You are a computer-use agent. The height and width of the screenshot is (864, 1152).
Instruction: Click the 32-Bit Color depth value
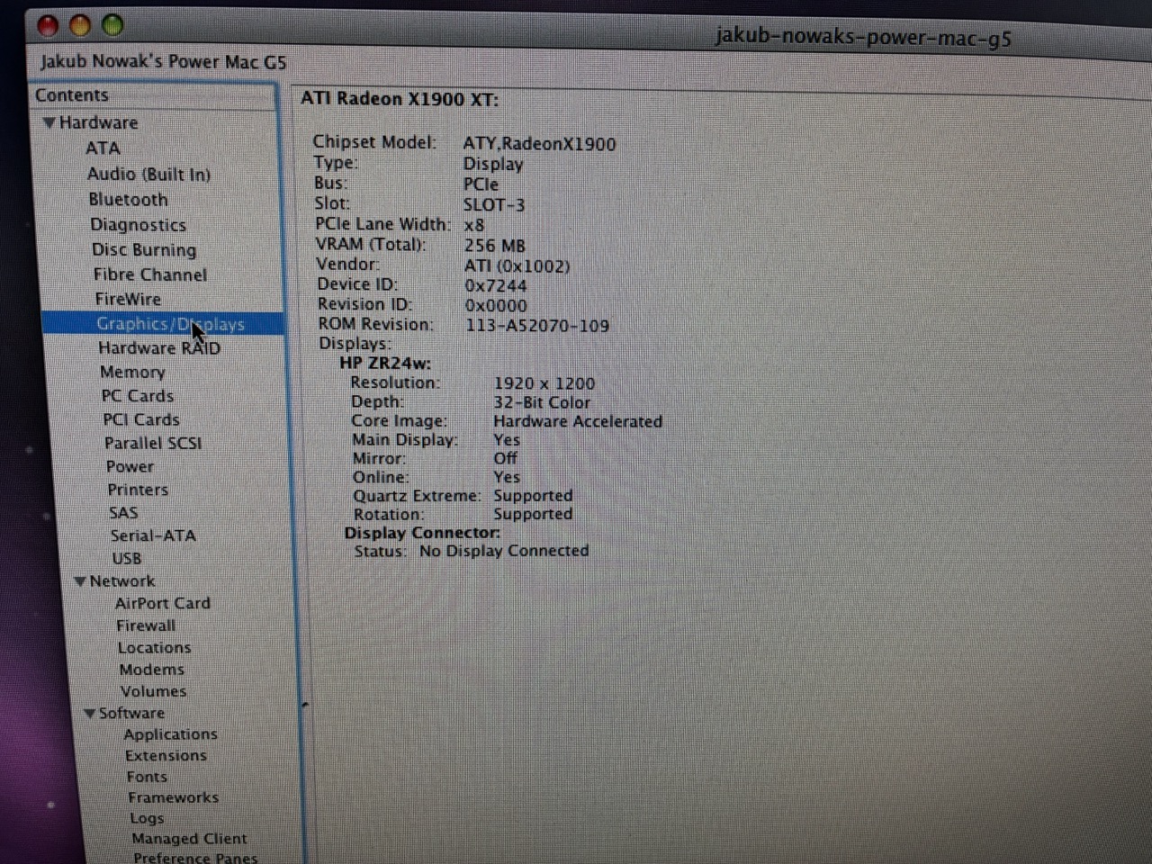point(542,403)
